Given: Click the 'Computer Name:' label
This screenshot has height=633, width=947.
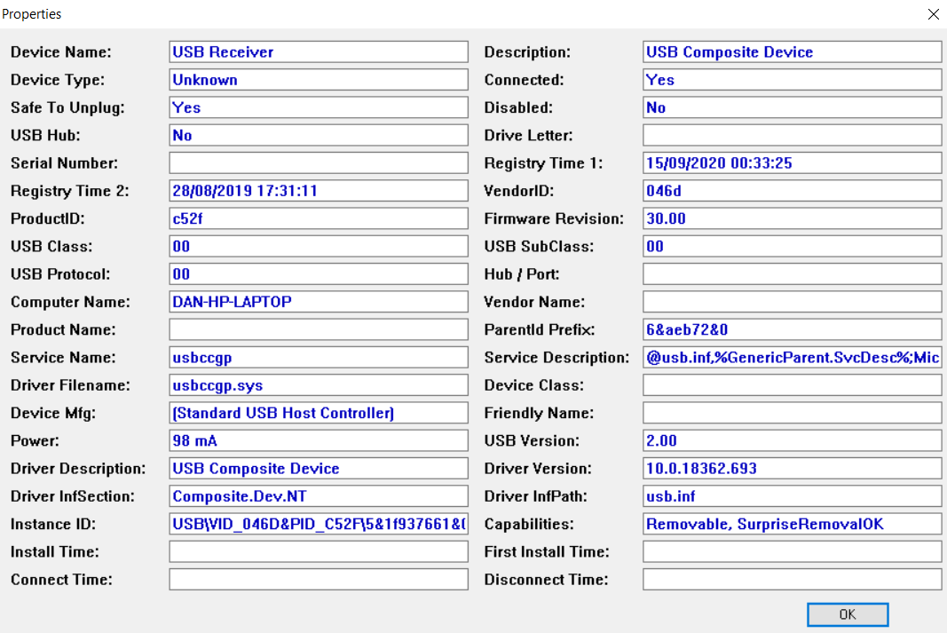Looking at the screenshot, I should [x=70, y=302].
